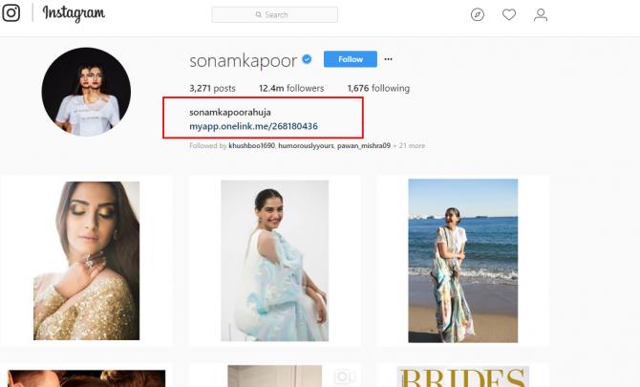Image resolution: width=640 pixels, height=387 pixels.
Task: Open follower humorouslyyours's profile
Action: coord(306,146)
